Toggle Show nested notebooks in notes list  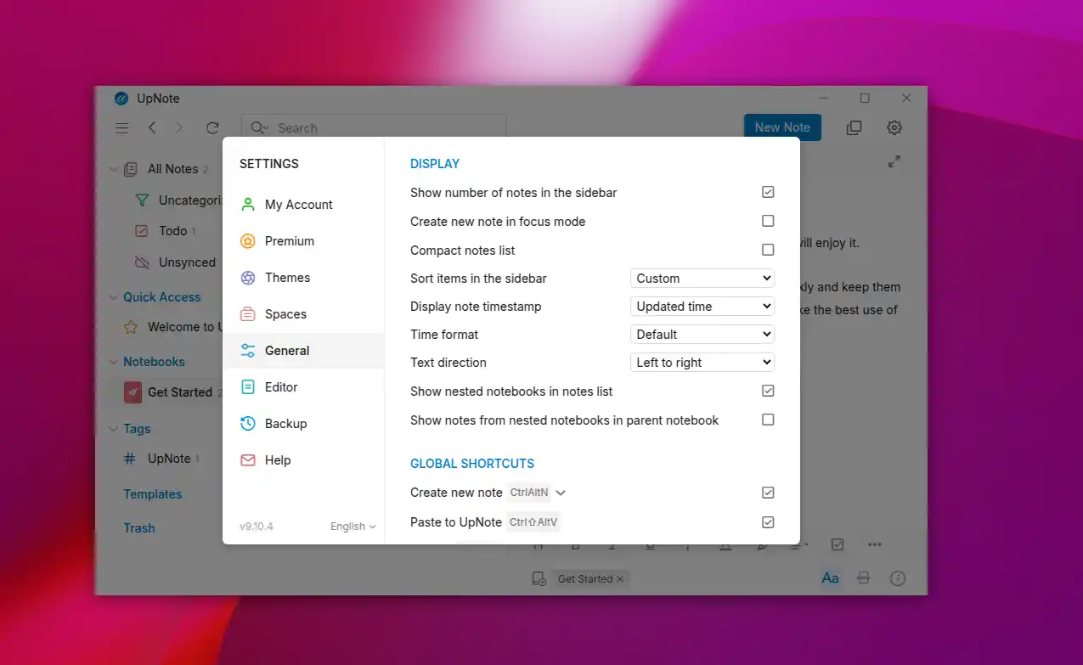pos(768,391)
